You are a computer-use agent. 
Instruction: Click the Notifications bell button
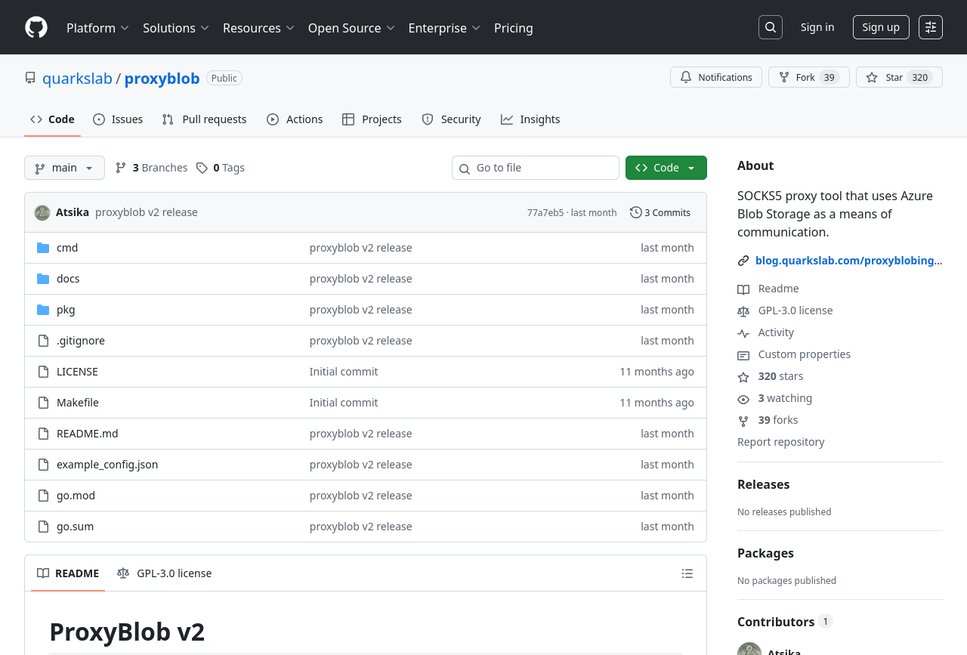(715, 77)
